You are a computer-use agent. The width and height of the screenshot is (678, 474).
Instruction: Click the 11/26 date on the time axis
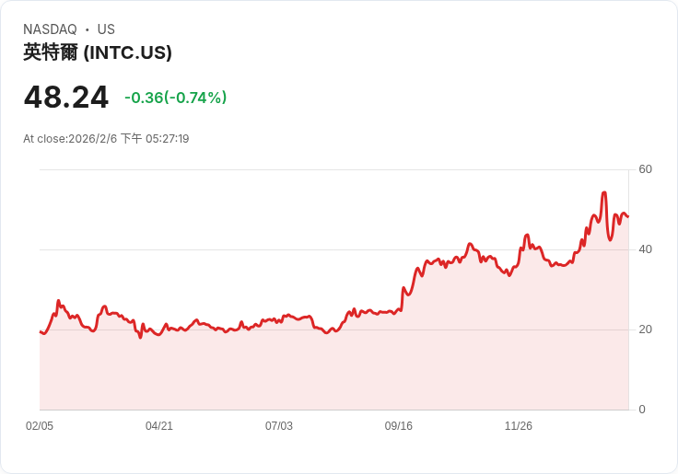(519, 426)
